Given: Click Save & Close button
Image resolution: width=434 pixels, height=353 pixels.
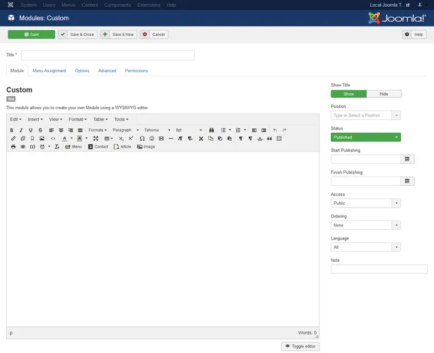Looking at the screenshot, I should 78,35.
